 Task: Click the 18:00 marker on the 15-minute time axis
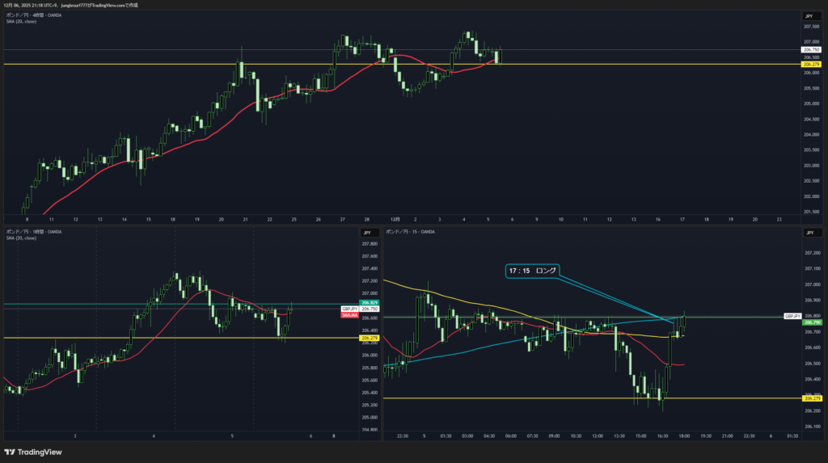point(684,436)
